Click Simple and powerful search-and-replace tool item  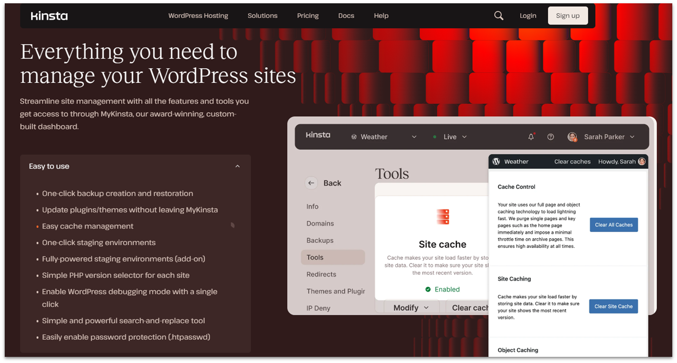click(123, 321)
